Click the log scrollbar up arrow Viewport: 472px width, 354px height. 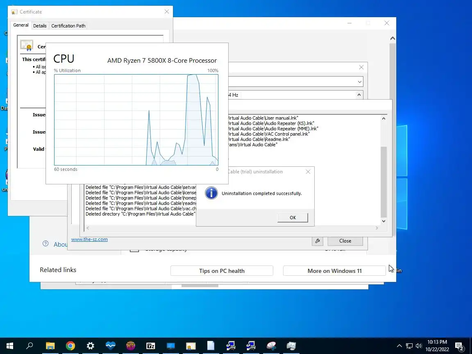(x=383, y=118)
